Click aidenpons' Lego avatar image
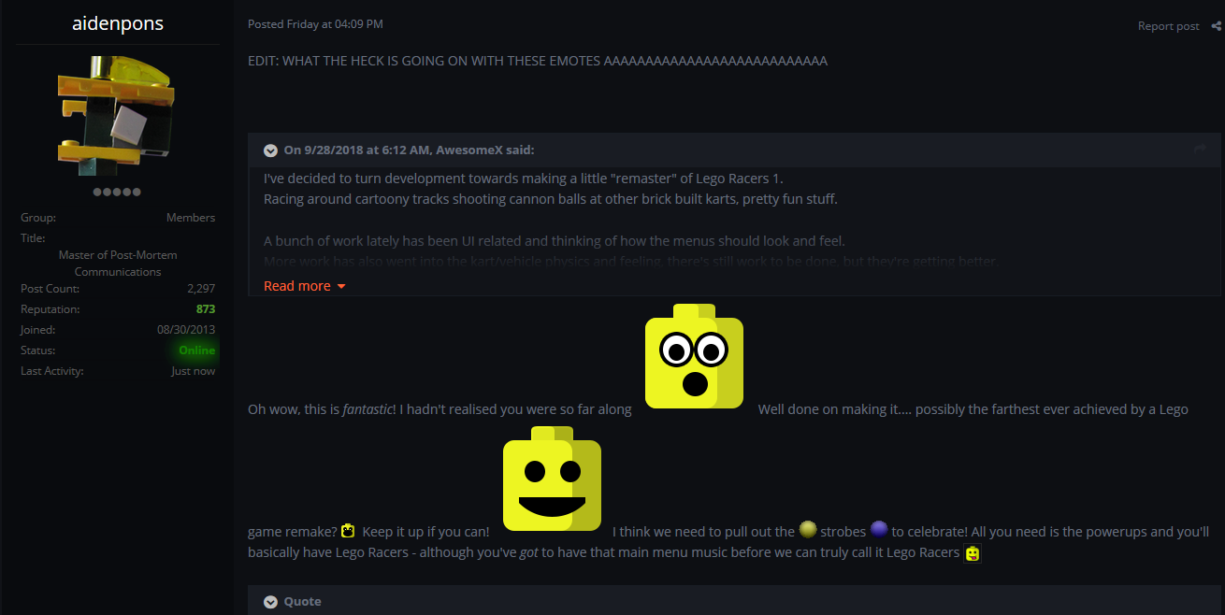 [118, 117]
